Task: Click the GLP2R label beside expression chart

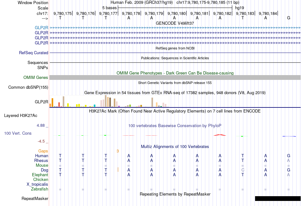Action: (x=42, y=102)
